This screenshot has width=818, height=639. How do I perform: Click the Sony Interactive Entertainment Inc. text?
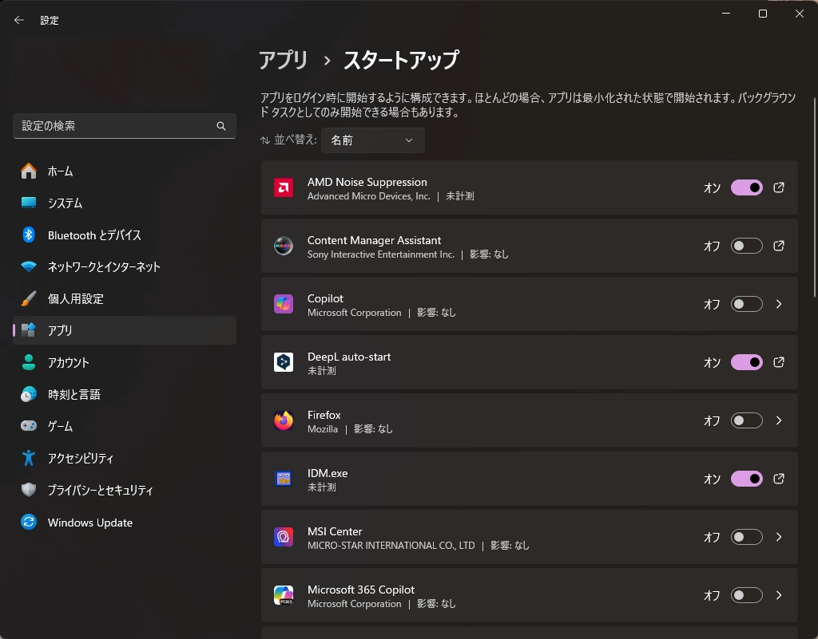tap(381, 254)
